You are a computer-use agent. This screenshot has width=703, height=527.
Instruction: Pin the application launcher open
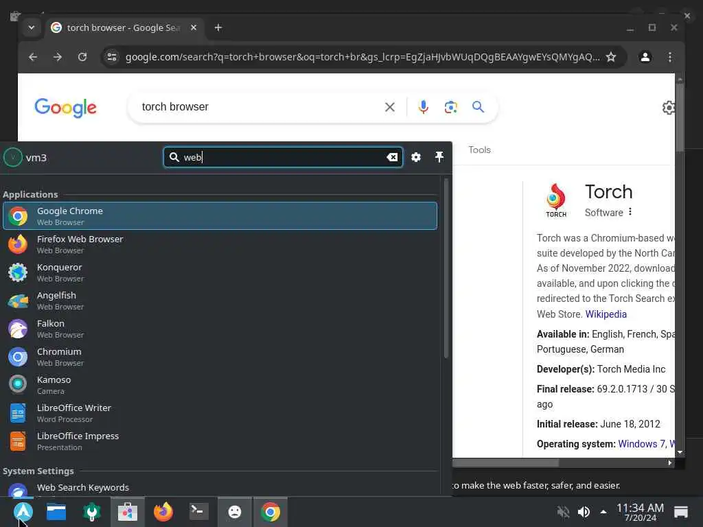439,157
